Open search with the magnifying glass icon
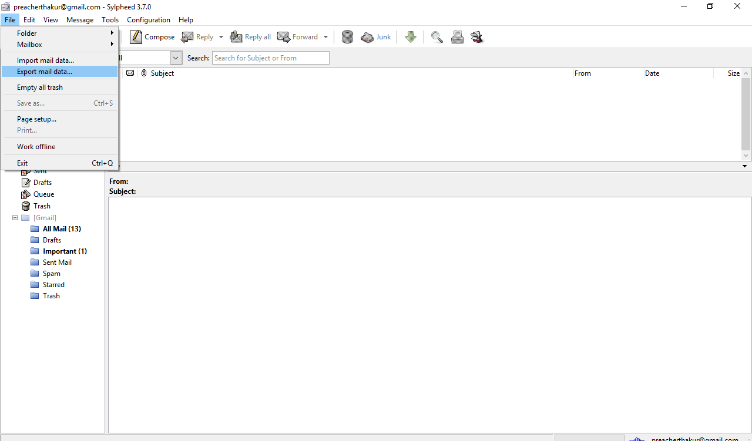This screenshot has height=441, width=752. pos(437,37)
